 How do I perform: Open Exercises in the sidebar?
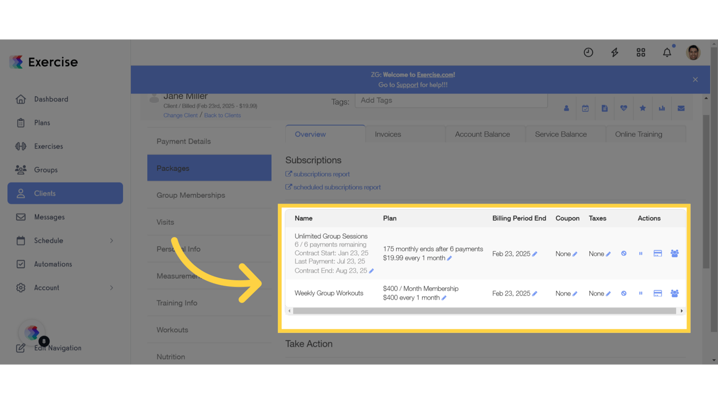(x=65, y=146)
